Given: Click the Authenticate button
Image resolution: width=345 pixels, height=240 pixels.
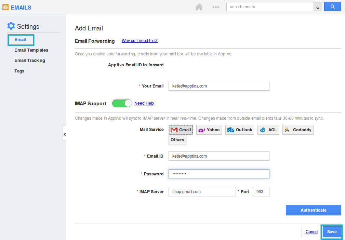Looking at the screenshot, I should 313,210.
